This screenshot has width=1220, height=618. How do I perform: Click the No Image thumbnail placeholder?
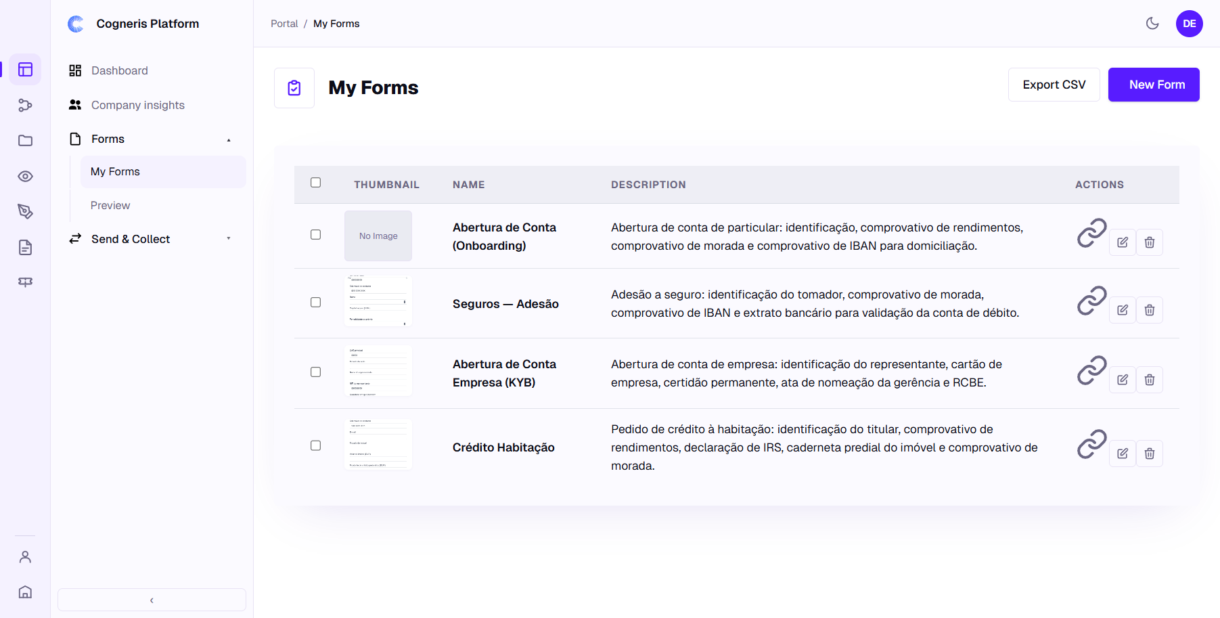click(378, 236)
